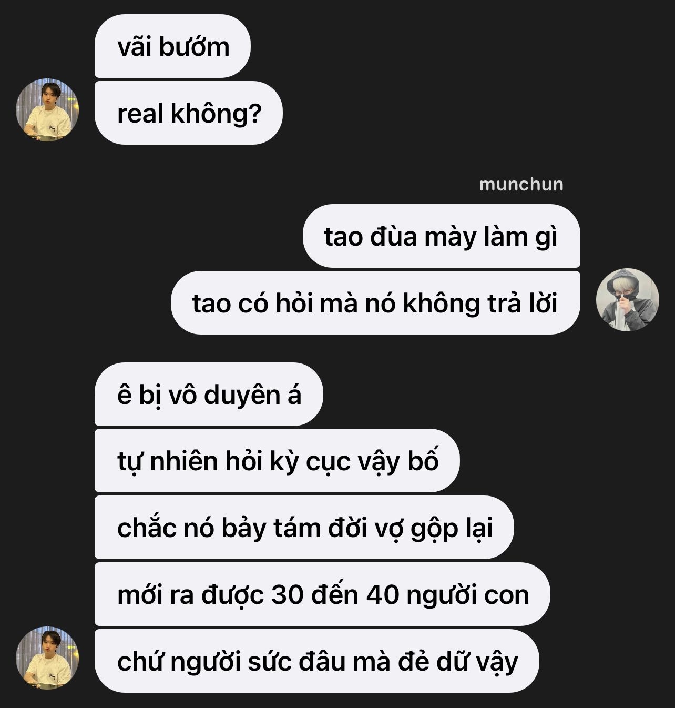
Task: Open sender avatar beside 'real không?' message
Action: point(47,110)
